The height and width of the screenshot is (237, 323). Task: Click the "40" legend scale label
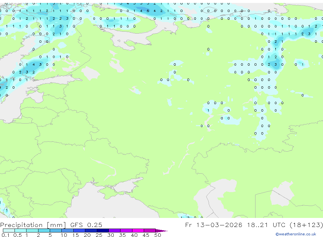click(134, 235)
